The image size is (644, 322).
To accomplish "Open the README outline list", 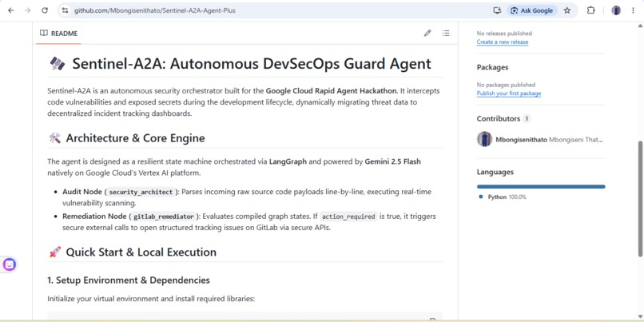I will click(446, 34).
